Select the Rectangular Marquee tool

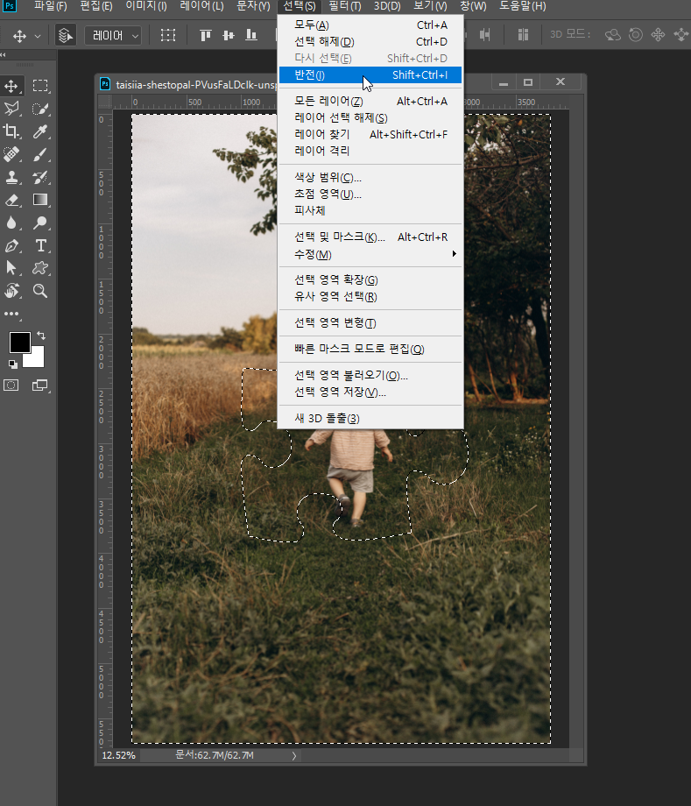coord(40,86)
